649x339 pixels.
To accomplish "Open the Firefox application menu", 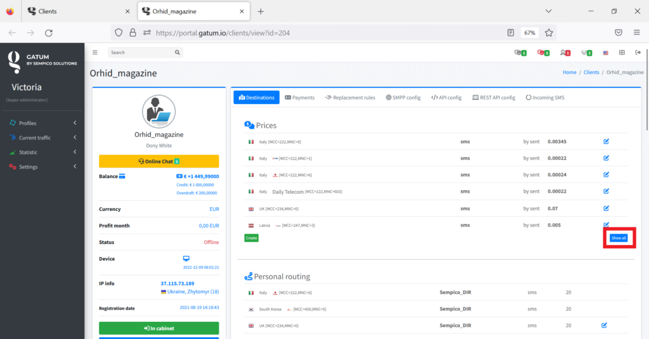I will pos(636,33).
